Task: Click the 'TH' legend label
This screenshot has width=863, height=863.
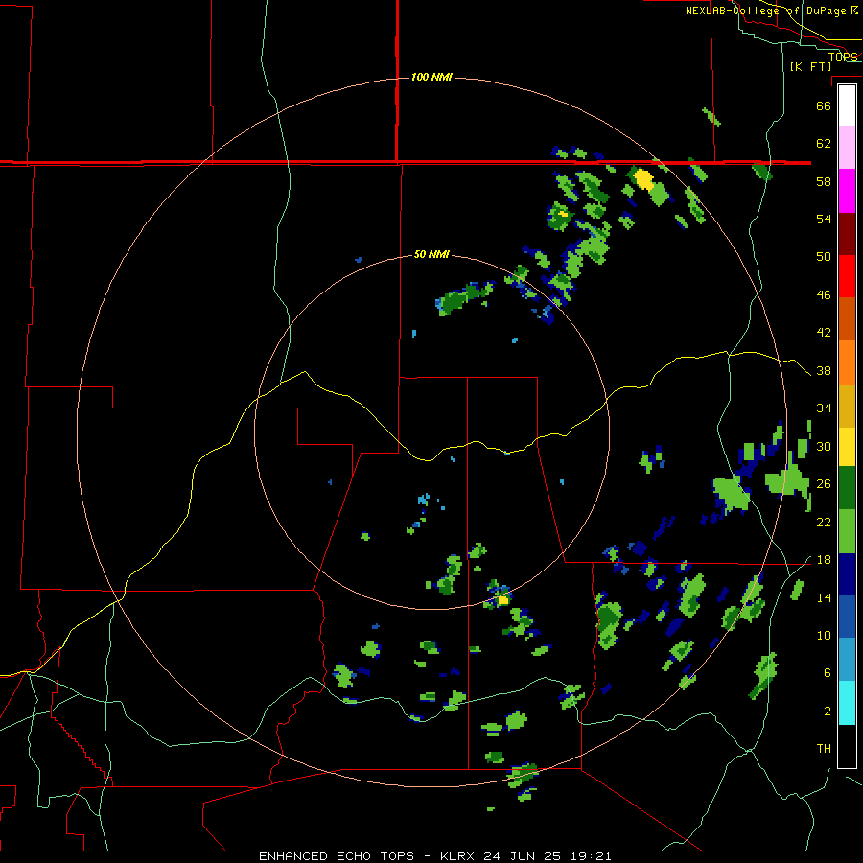Action: point(824,749)
